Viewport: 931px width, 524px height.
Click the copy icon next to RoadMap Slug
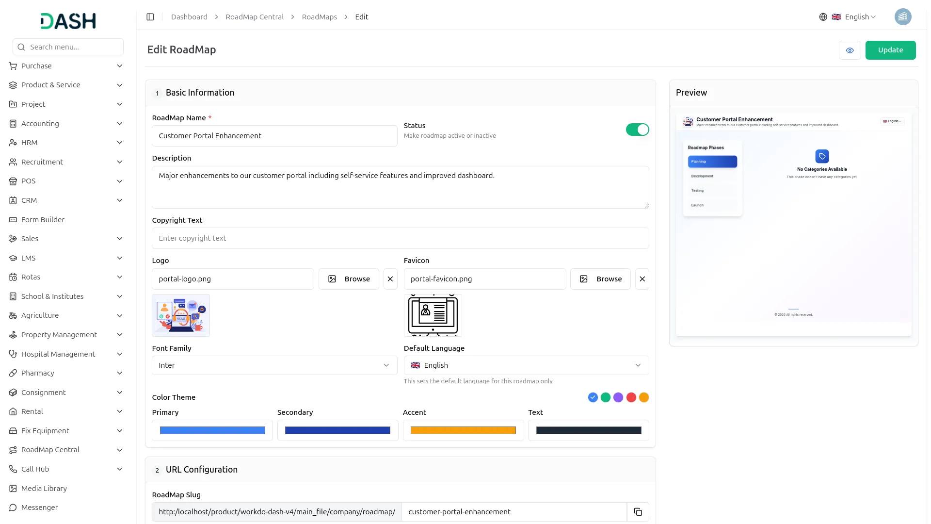(x=638, y=512)
